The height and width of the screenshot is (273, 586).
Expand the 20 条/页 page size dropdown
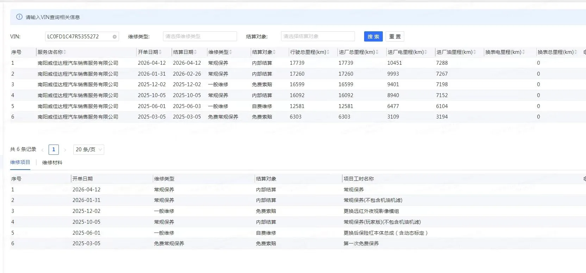click(x=88, y=150)
